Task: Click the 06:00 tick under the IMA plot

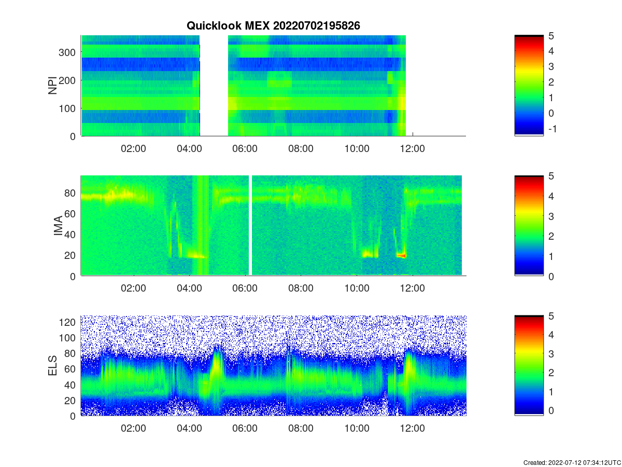Action: [x=245, y=289]
